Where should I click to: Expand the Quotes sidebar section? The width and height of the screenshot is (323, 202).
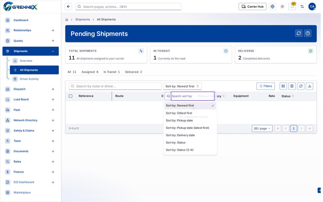click(53, 41)
